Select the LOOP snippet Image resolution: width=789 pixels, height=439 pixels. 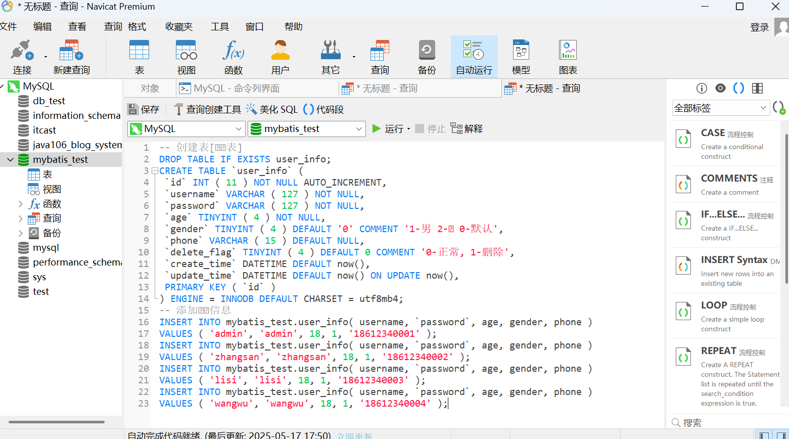[x=725, y=316]
